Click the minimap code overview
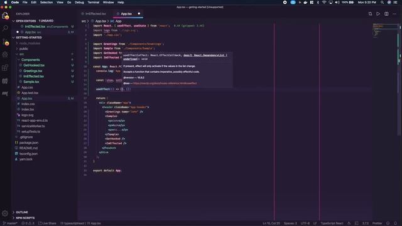The width and height of the screenshot is (402, 226). click(x=384, y=31)
